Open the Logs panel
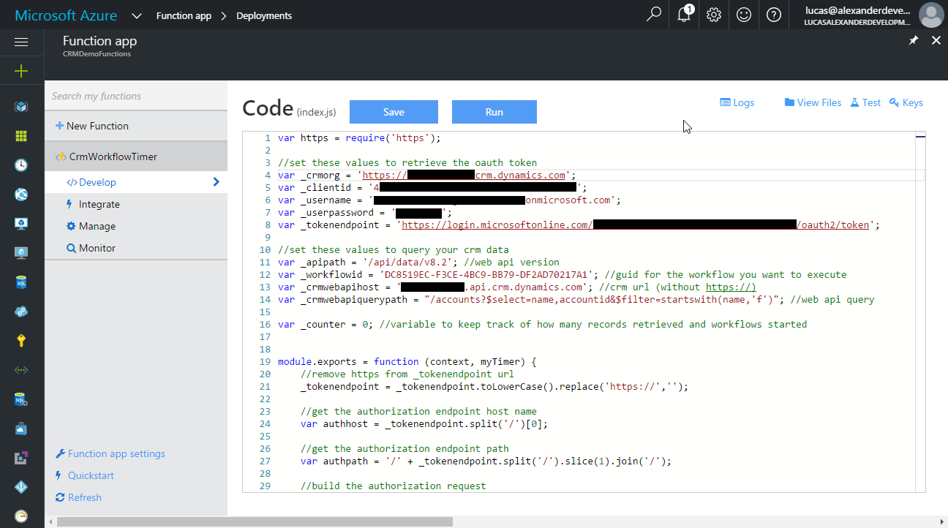Screen dimensions: 948x528 (737, 103)
